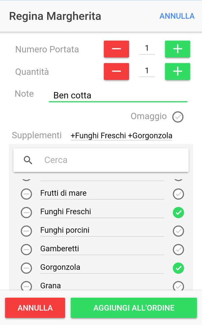Tap the minus icon beside Funghi porcini

26,231
